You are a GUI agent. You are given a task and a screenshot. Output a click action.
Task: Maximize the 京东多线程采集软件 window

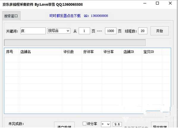[x=157, y=3]
